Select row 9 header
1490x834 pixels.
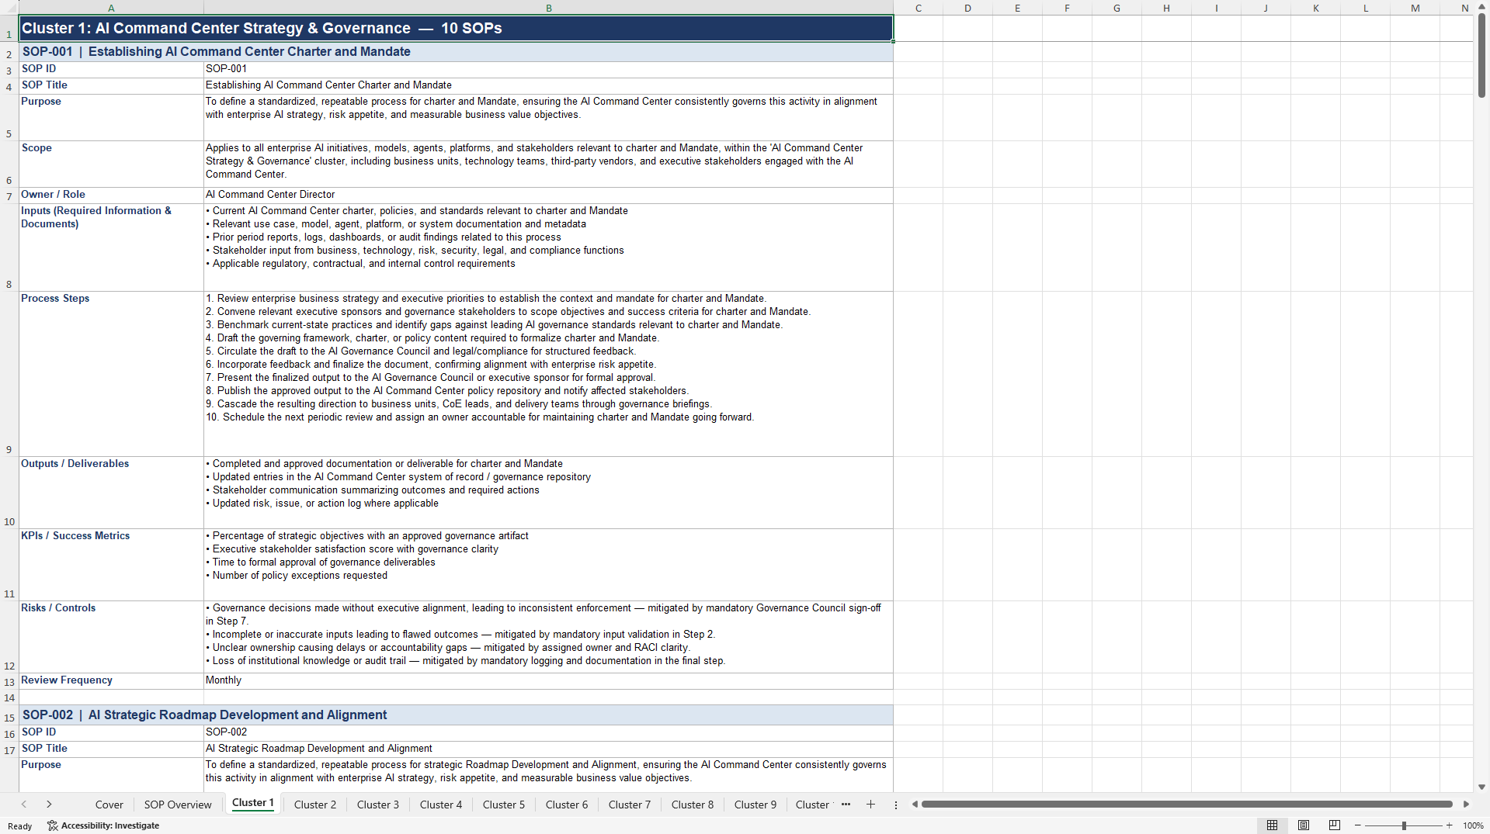(x=9, y=374)
